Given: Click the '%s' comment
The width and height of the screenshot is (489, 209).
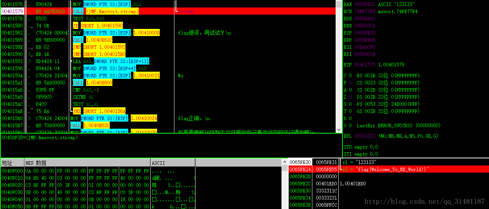Looking at the screenshot, I should [181, 76].
